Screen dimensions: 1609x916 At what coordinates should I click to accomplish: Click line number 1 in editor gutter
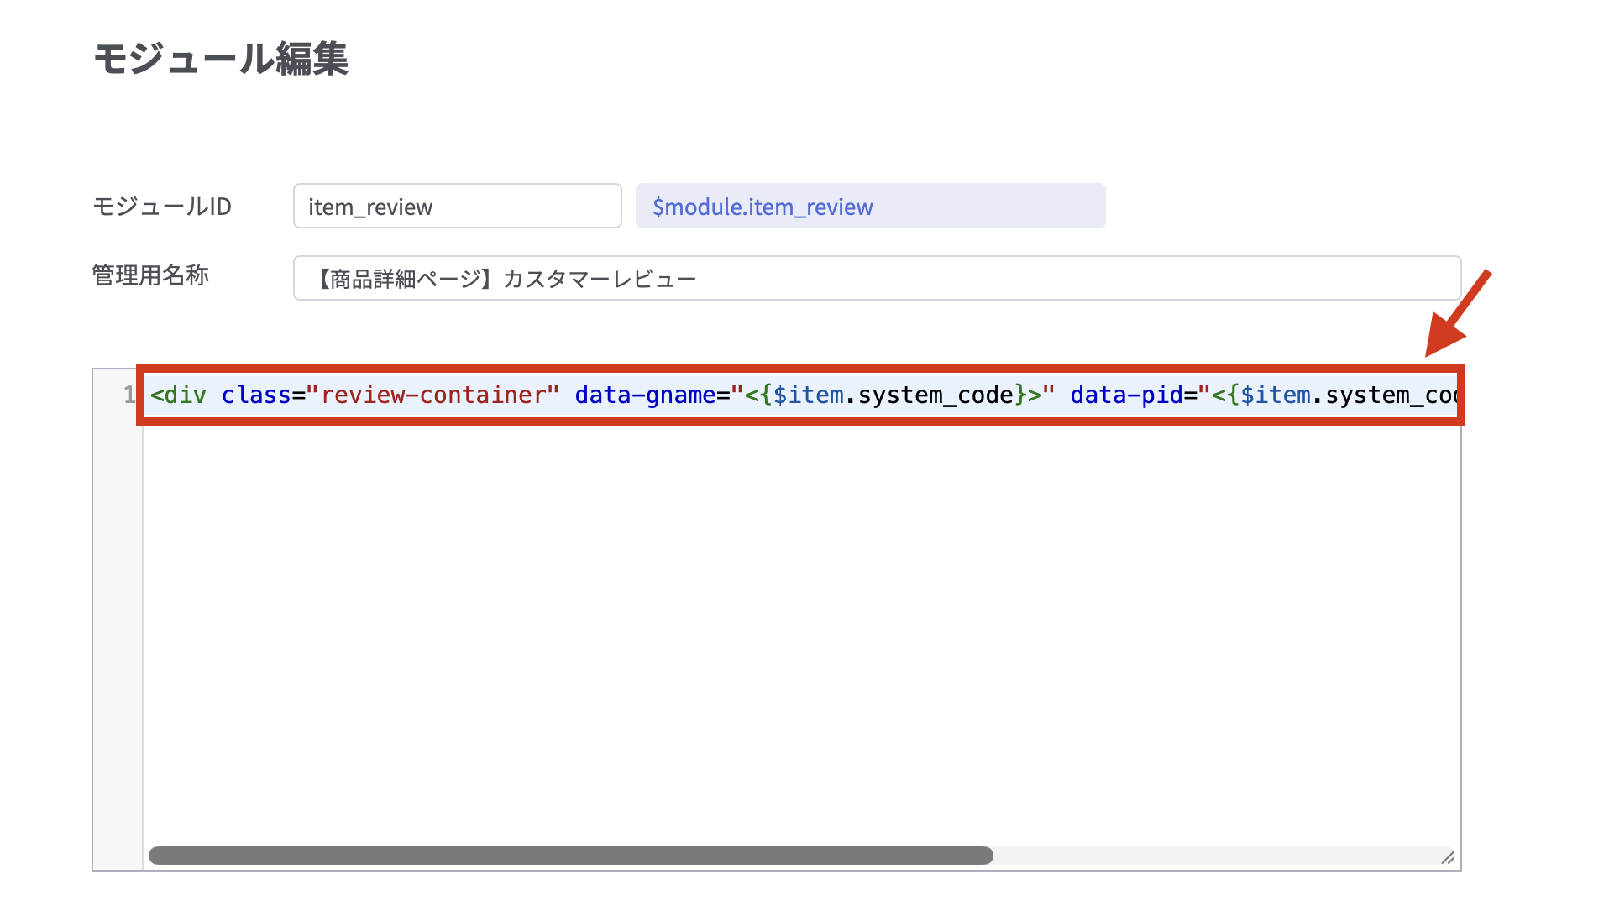pyautogui.click(x=128, y=395)
